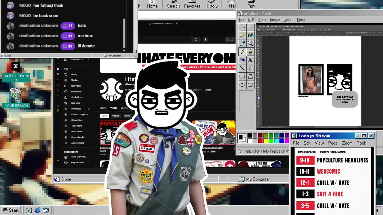The width and height of the screenshot is (383, 215).
Task: Open Paint's Image menu
Action: tap(274, 19)
